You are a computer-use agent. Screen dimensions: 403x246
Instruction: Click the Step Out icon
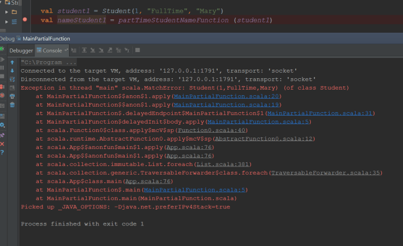click(x=110, y=50)
